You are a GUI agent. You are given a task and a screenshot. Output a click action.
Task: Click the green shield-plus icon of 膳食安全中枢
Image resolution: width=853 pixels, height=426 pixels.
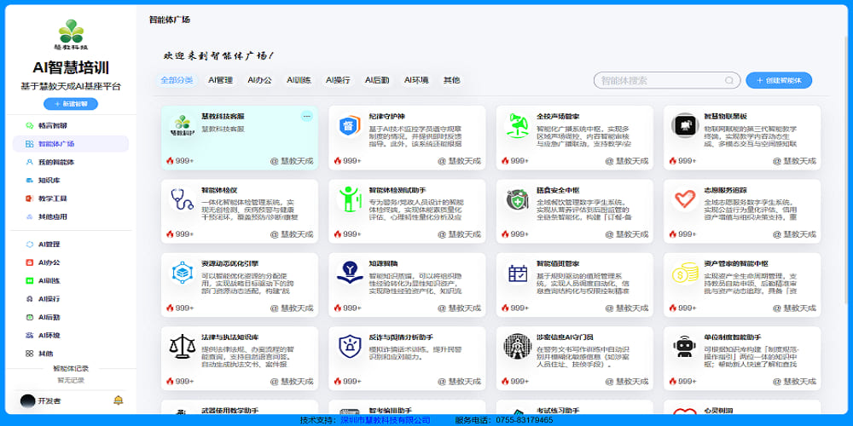(x=518, y=199)
